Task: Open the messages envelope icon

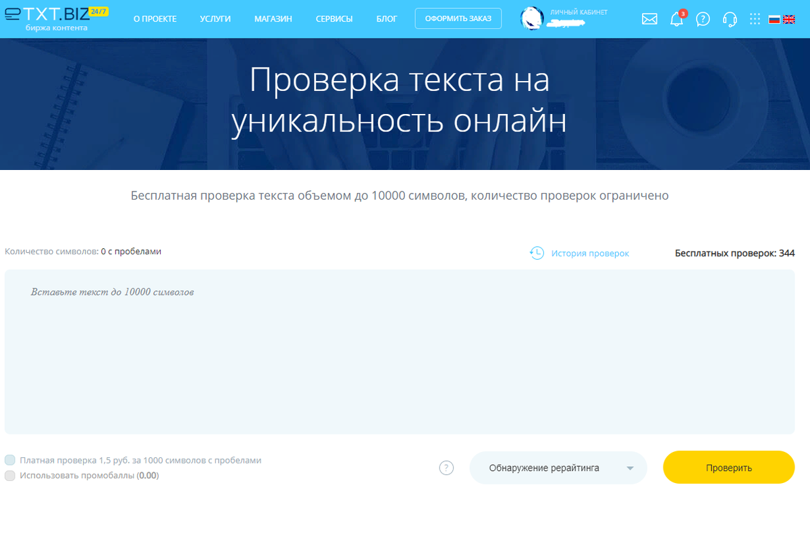Action: click(649, 19)
